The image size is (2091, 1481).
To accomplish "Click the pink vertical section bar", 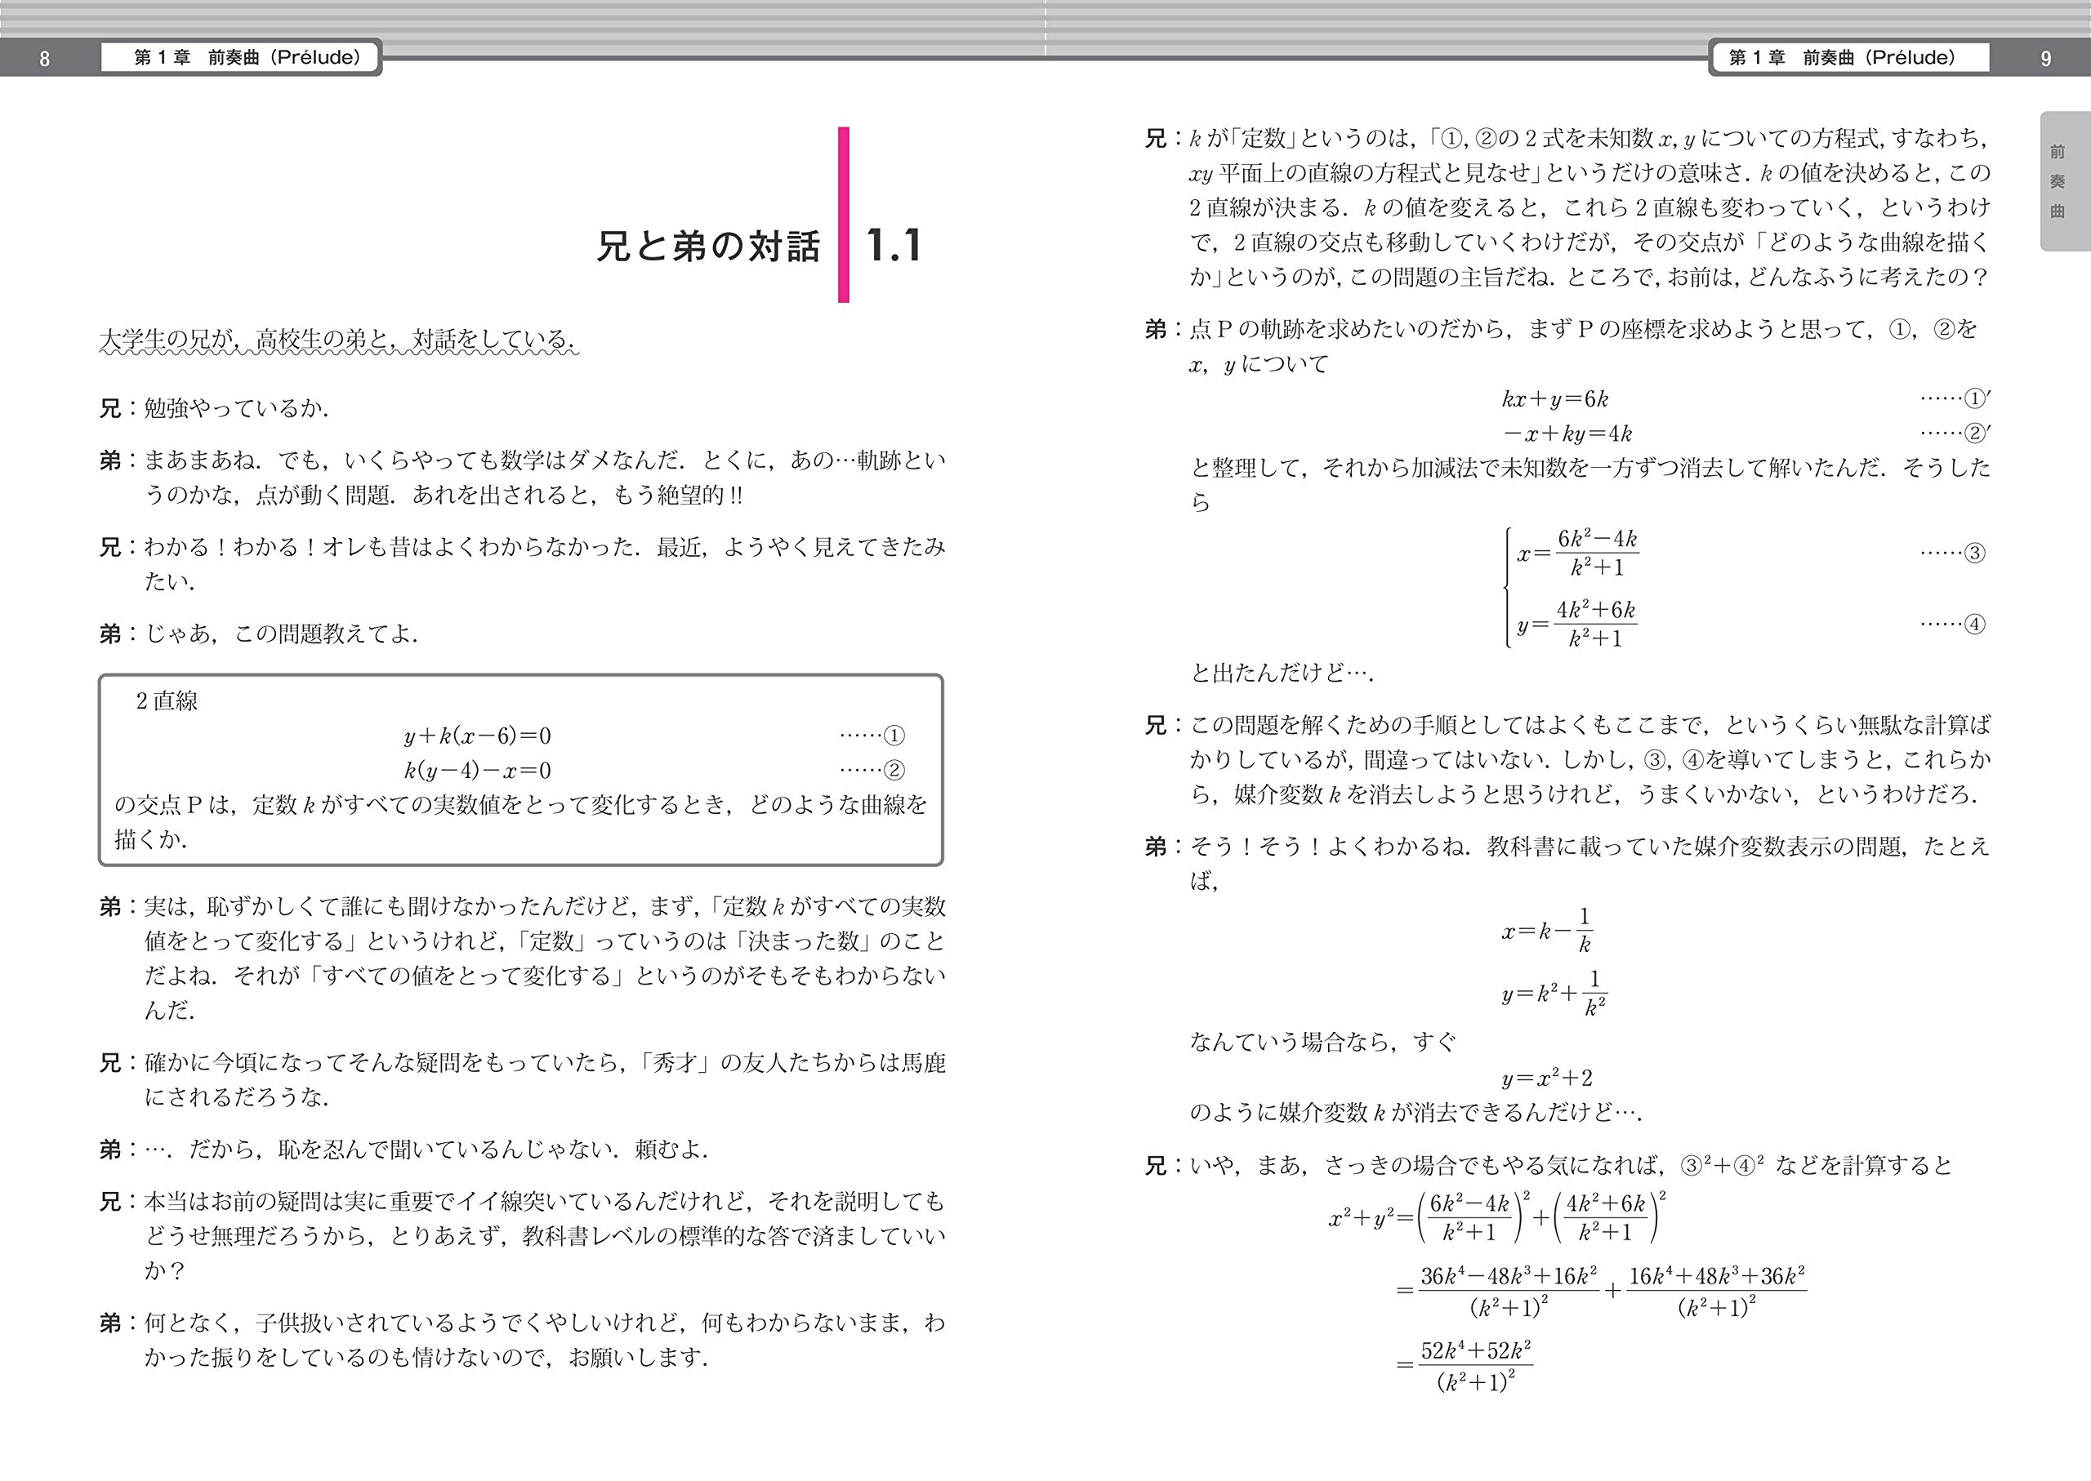I will [843, 214].
